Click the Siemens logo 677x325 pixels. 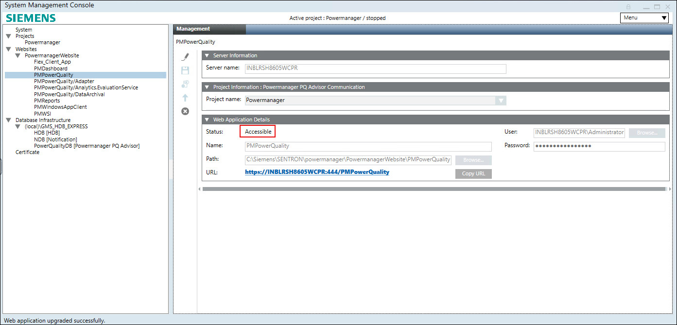[x=31, y=18]
